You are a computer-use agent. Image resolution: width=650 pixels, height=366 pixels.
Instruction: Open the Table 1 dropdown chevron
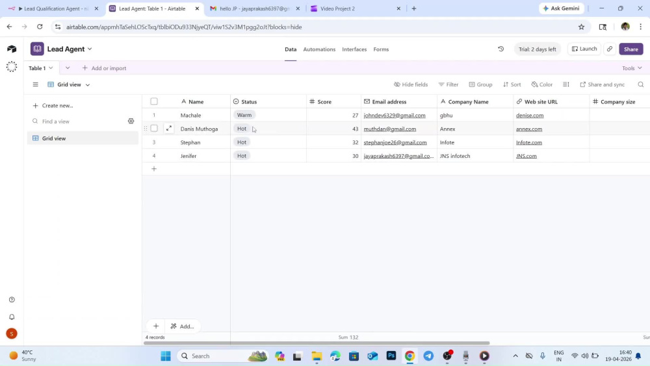(x=51, y=68)
